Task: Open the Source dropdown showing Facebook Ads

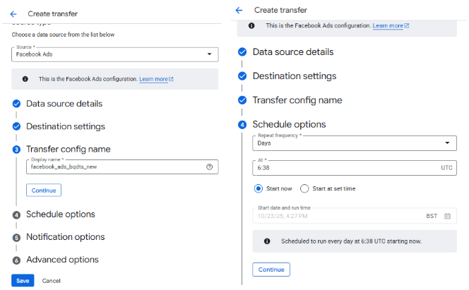Action: [x=115, y=54]
